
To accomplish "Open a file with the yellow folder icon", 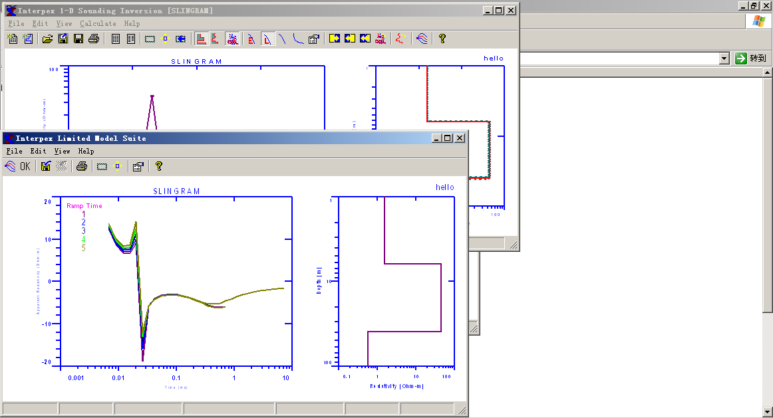I will [x=47, y=39].
